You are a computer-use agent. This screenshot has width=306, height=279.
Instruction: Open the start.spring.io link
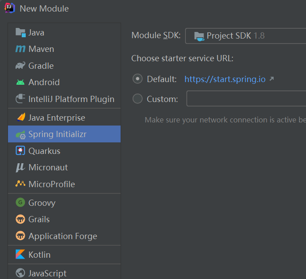[225, 79]
